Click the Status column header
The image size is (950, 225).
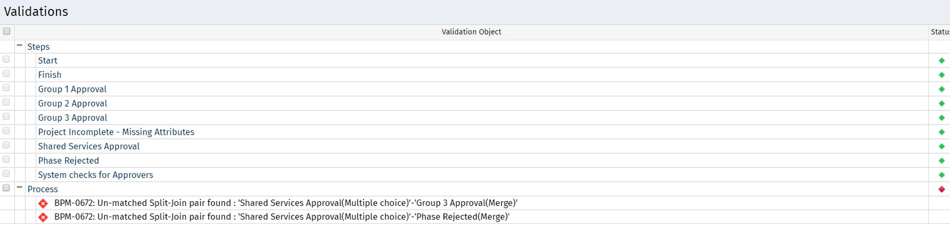pyautogui.click(x=940, y=32)
